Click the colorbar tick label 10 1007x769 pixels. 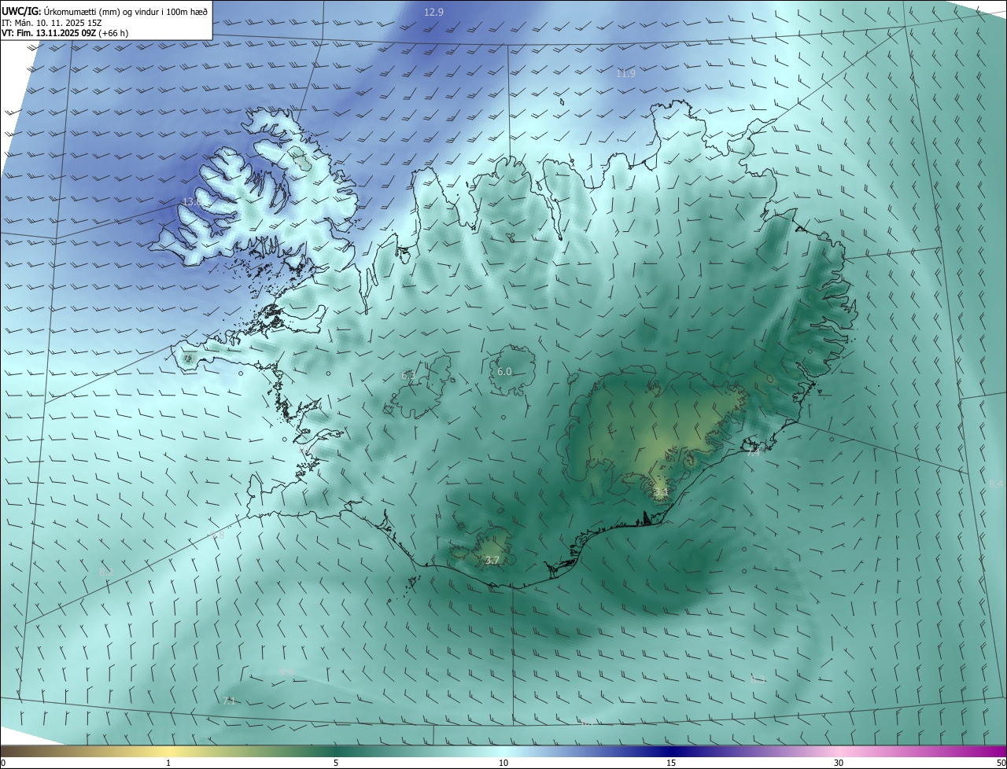point(503,763)
